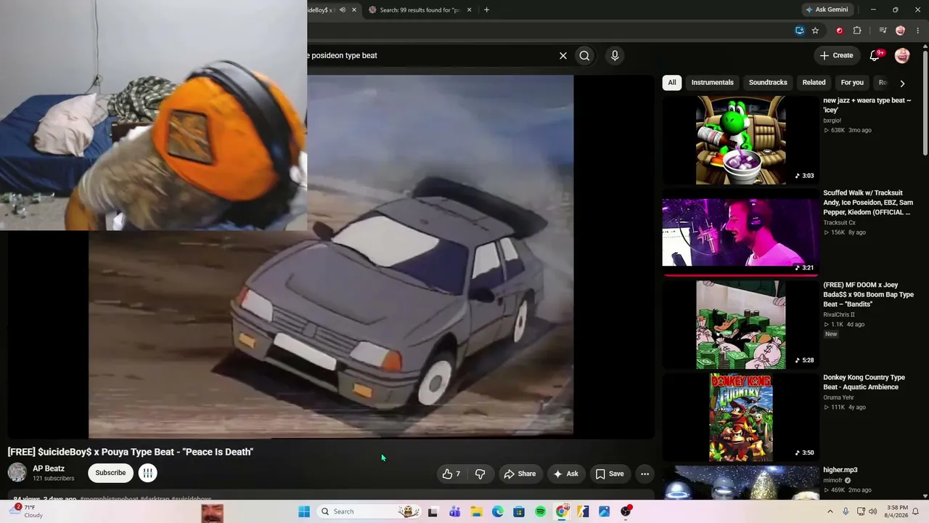929x523 pixels.
Task: Open the red extension icon in Chrome toolbar
Action: (x=840, y=31)
